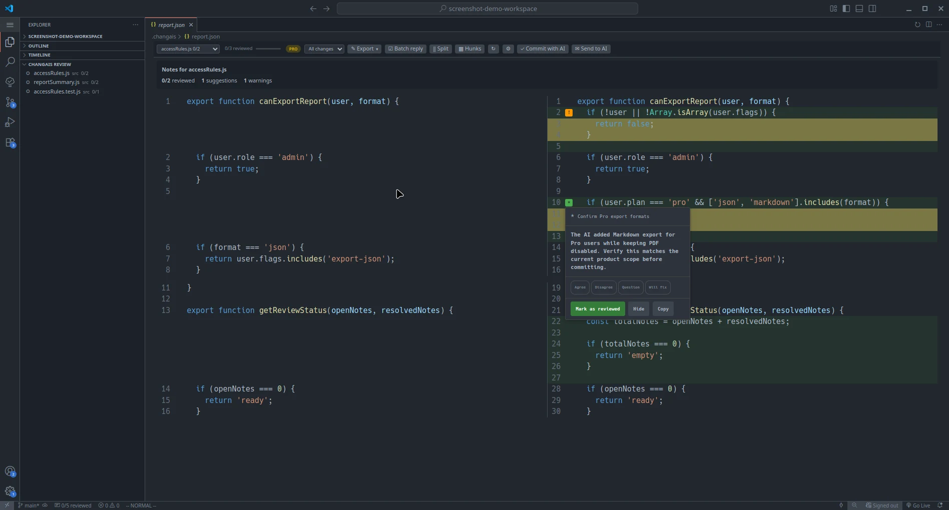Open the Changais review icon in activity bar
The width and height of the screenshot is (949, 510).
[x=10, y=82]
